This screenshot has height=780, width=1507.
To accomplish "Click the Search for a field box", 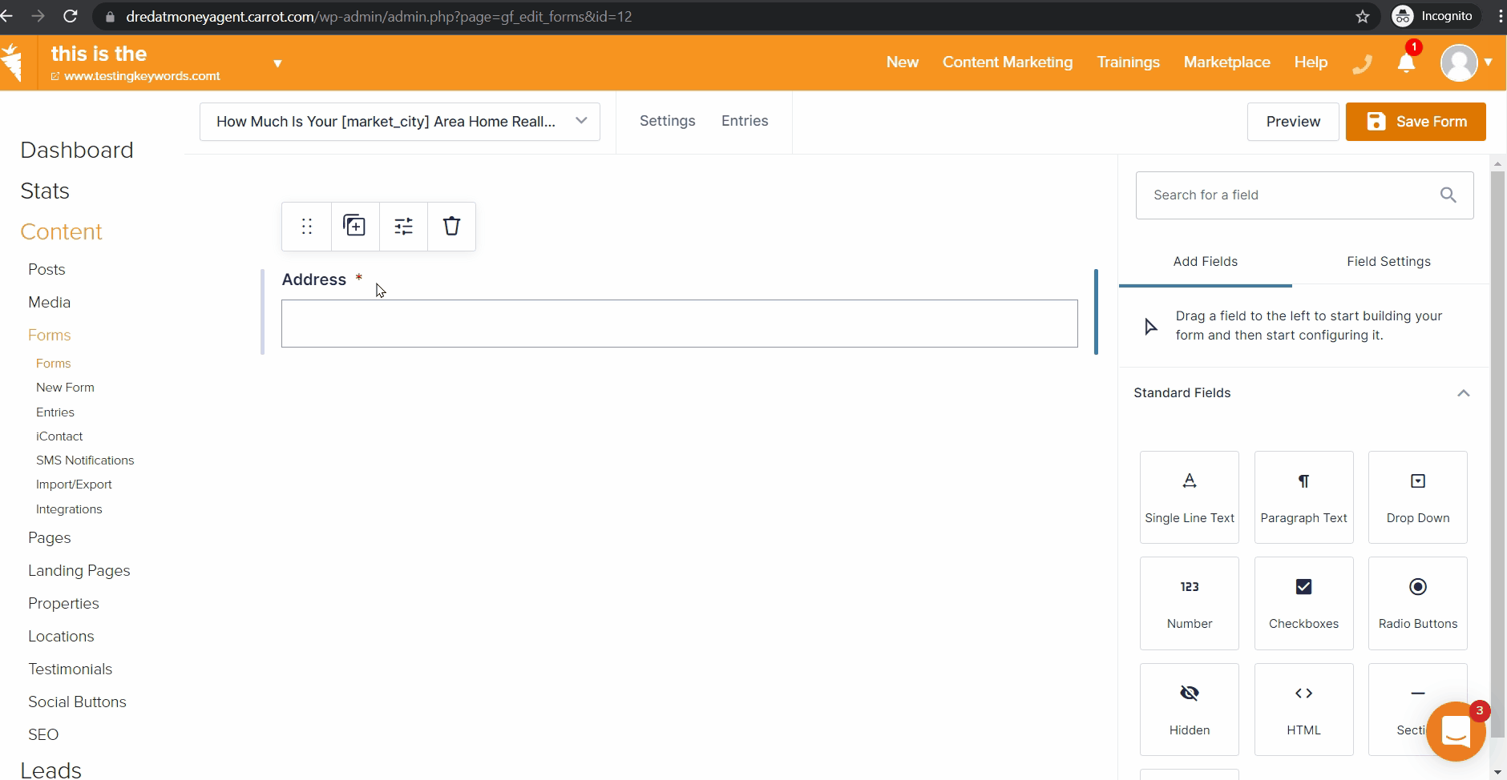I will tap(1304, 195).
